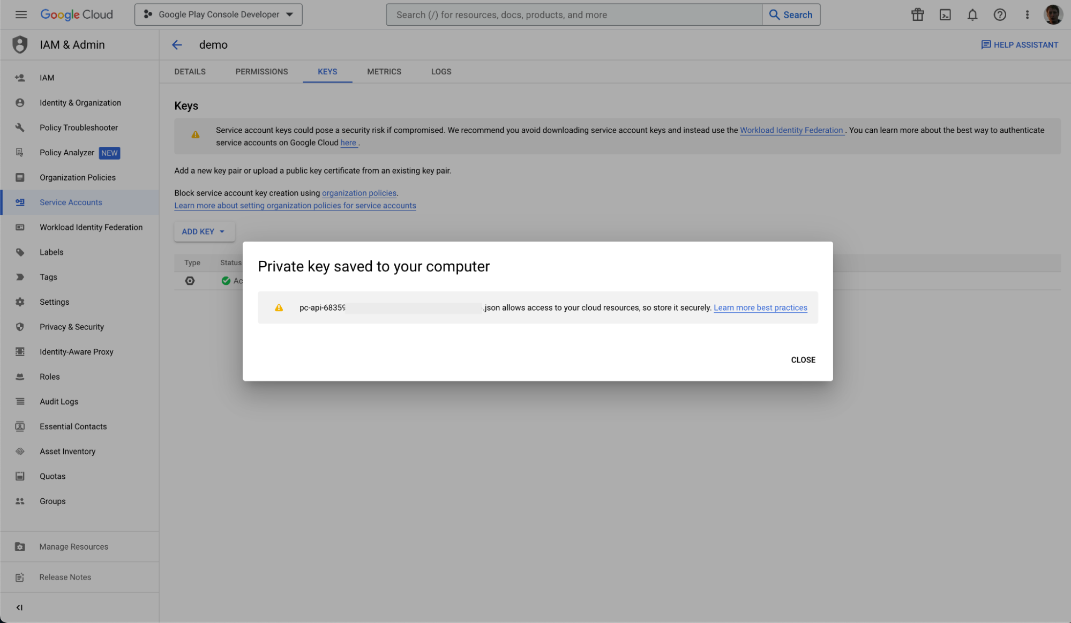1071x623 pixels.
Task: Close the private key saved dialog
Action: [x=803, y=360]
